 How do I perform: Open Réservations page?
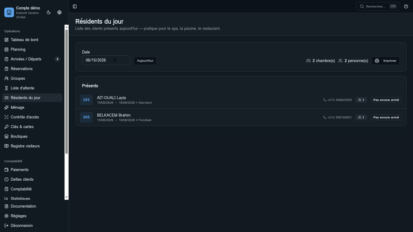click(x=32, y=69)
